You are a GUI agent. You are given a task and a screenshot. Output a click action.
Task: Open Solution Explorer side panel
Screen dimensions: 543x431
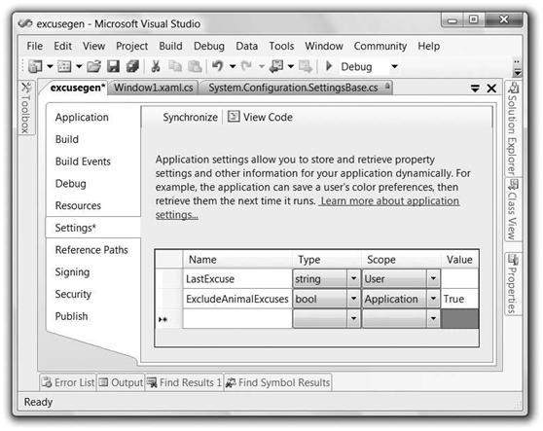513,128
